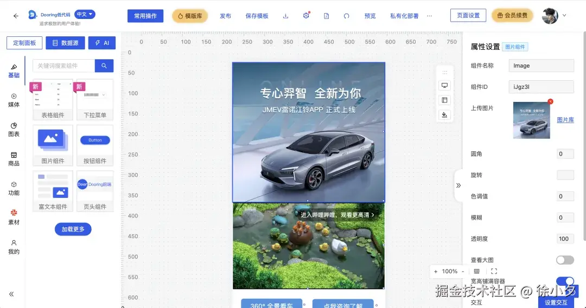Click the 会员续费 button

tap(512, 15)
